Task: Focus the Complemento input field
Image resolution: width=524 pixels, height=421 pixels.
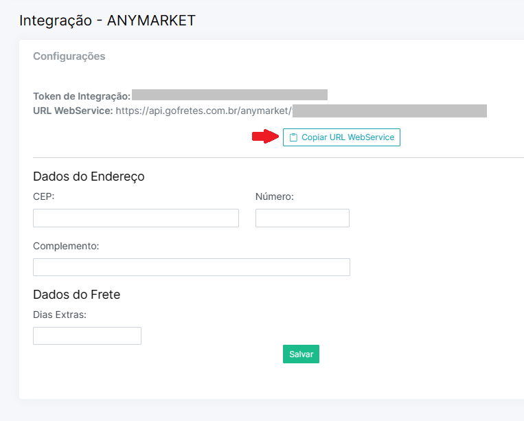Action: coord(191,267)
